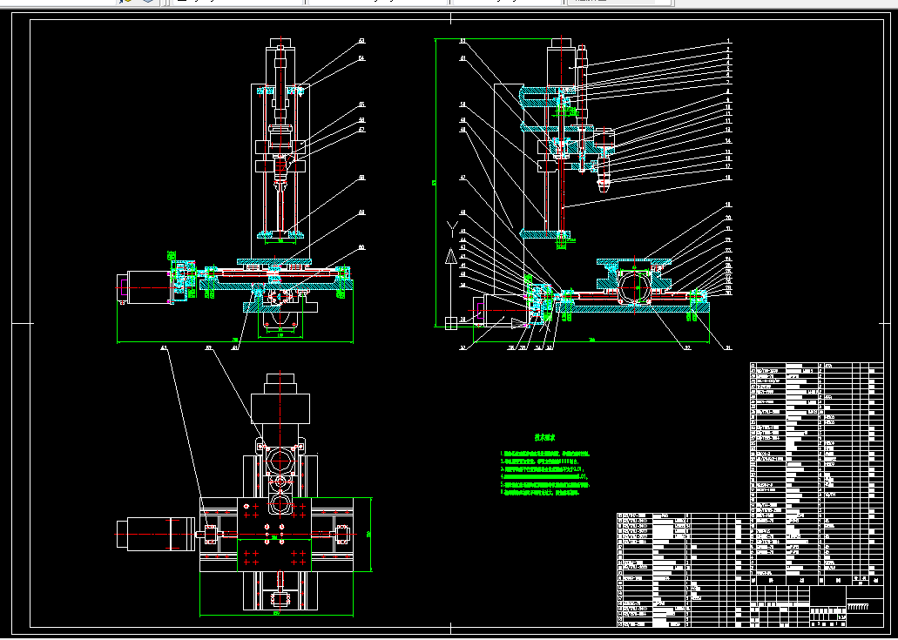Viewport: 898px width, 640px height.
Task: Select balloon number 55 in the front view
Action: pyautogui.click(x=361, y=104)
